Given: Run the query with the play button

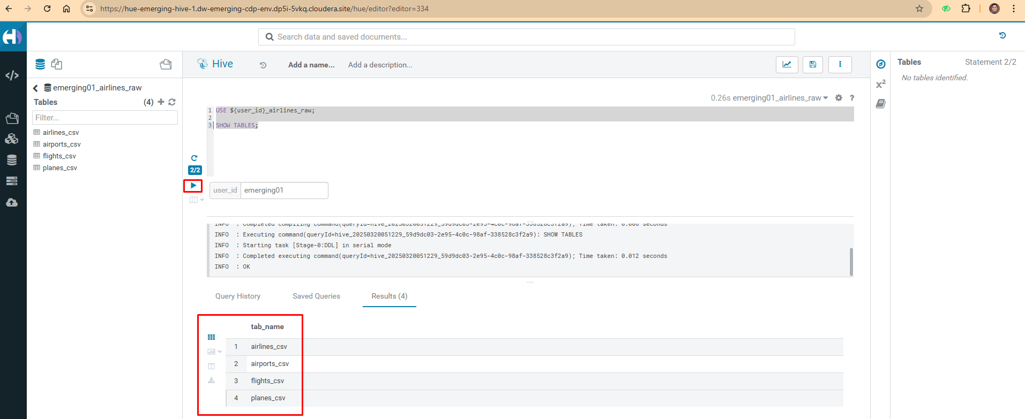Looking at the screenshot, I should (x=193, y=186).
